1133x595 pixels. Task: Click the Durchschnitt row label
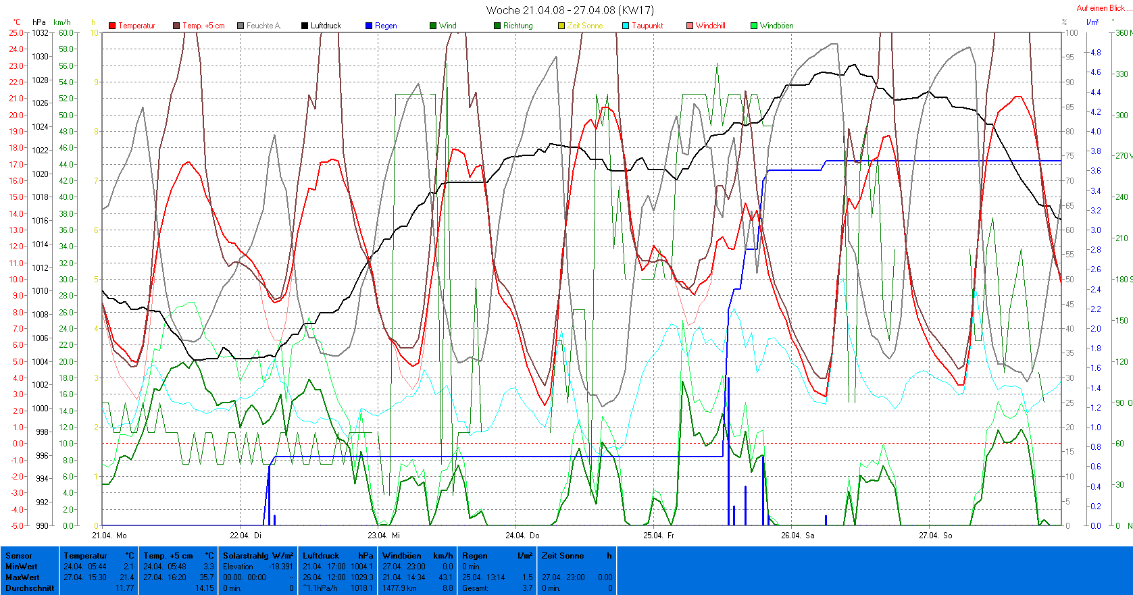pyautogui.click(x=30, y=588)
